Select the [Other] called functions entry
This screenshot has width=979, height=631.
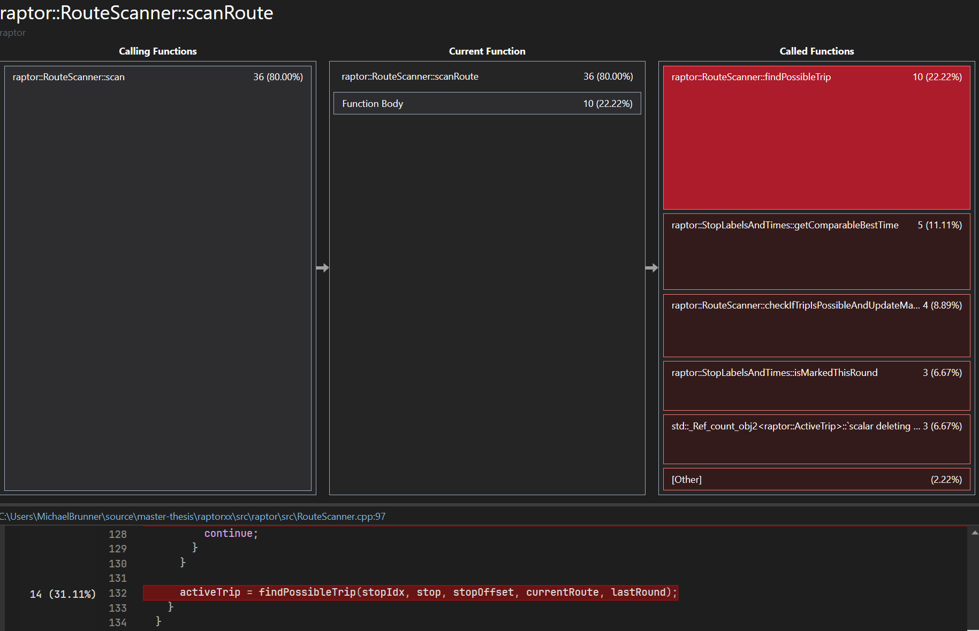tap(816, 479)
